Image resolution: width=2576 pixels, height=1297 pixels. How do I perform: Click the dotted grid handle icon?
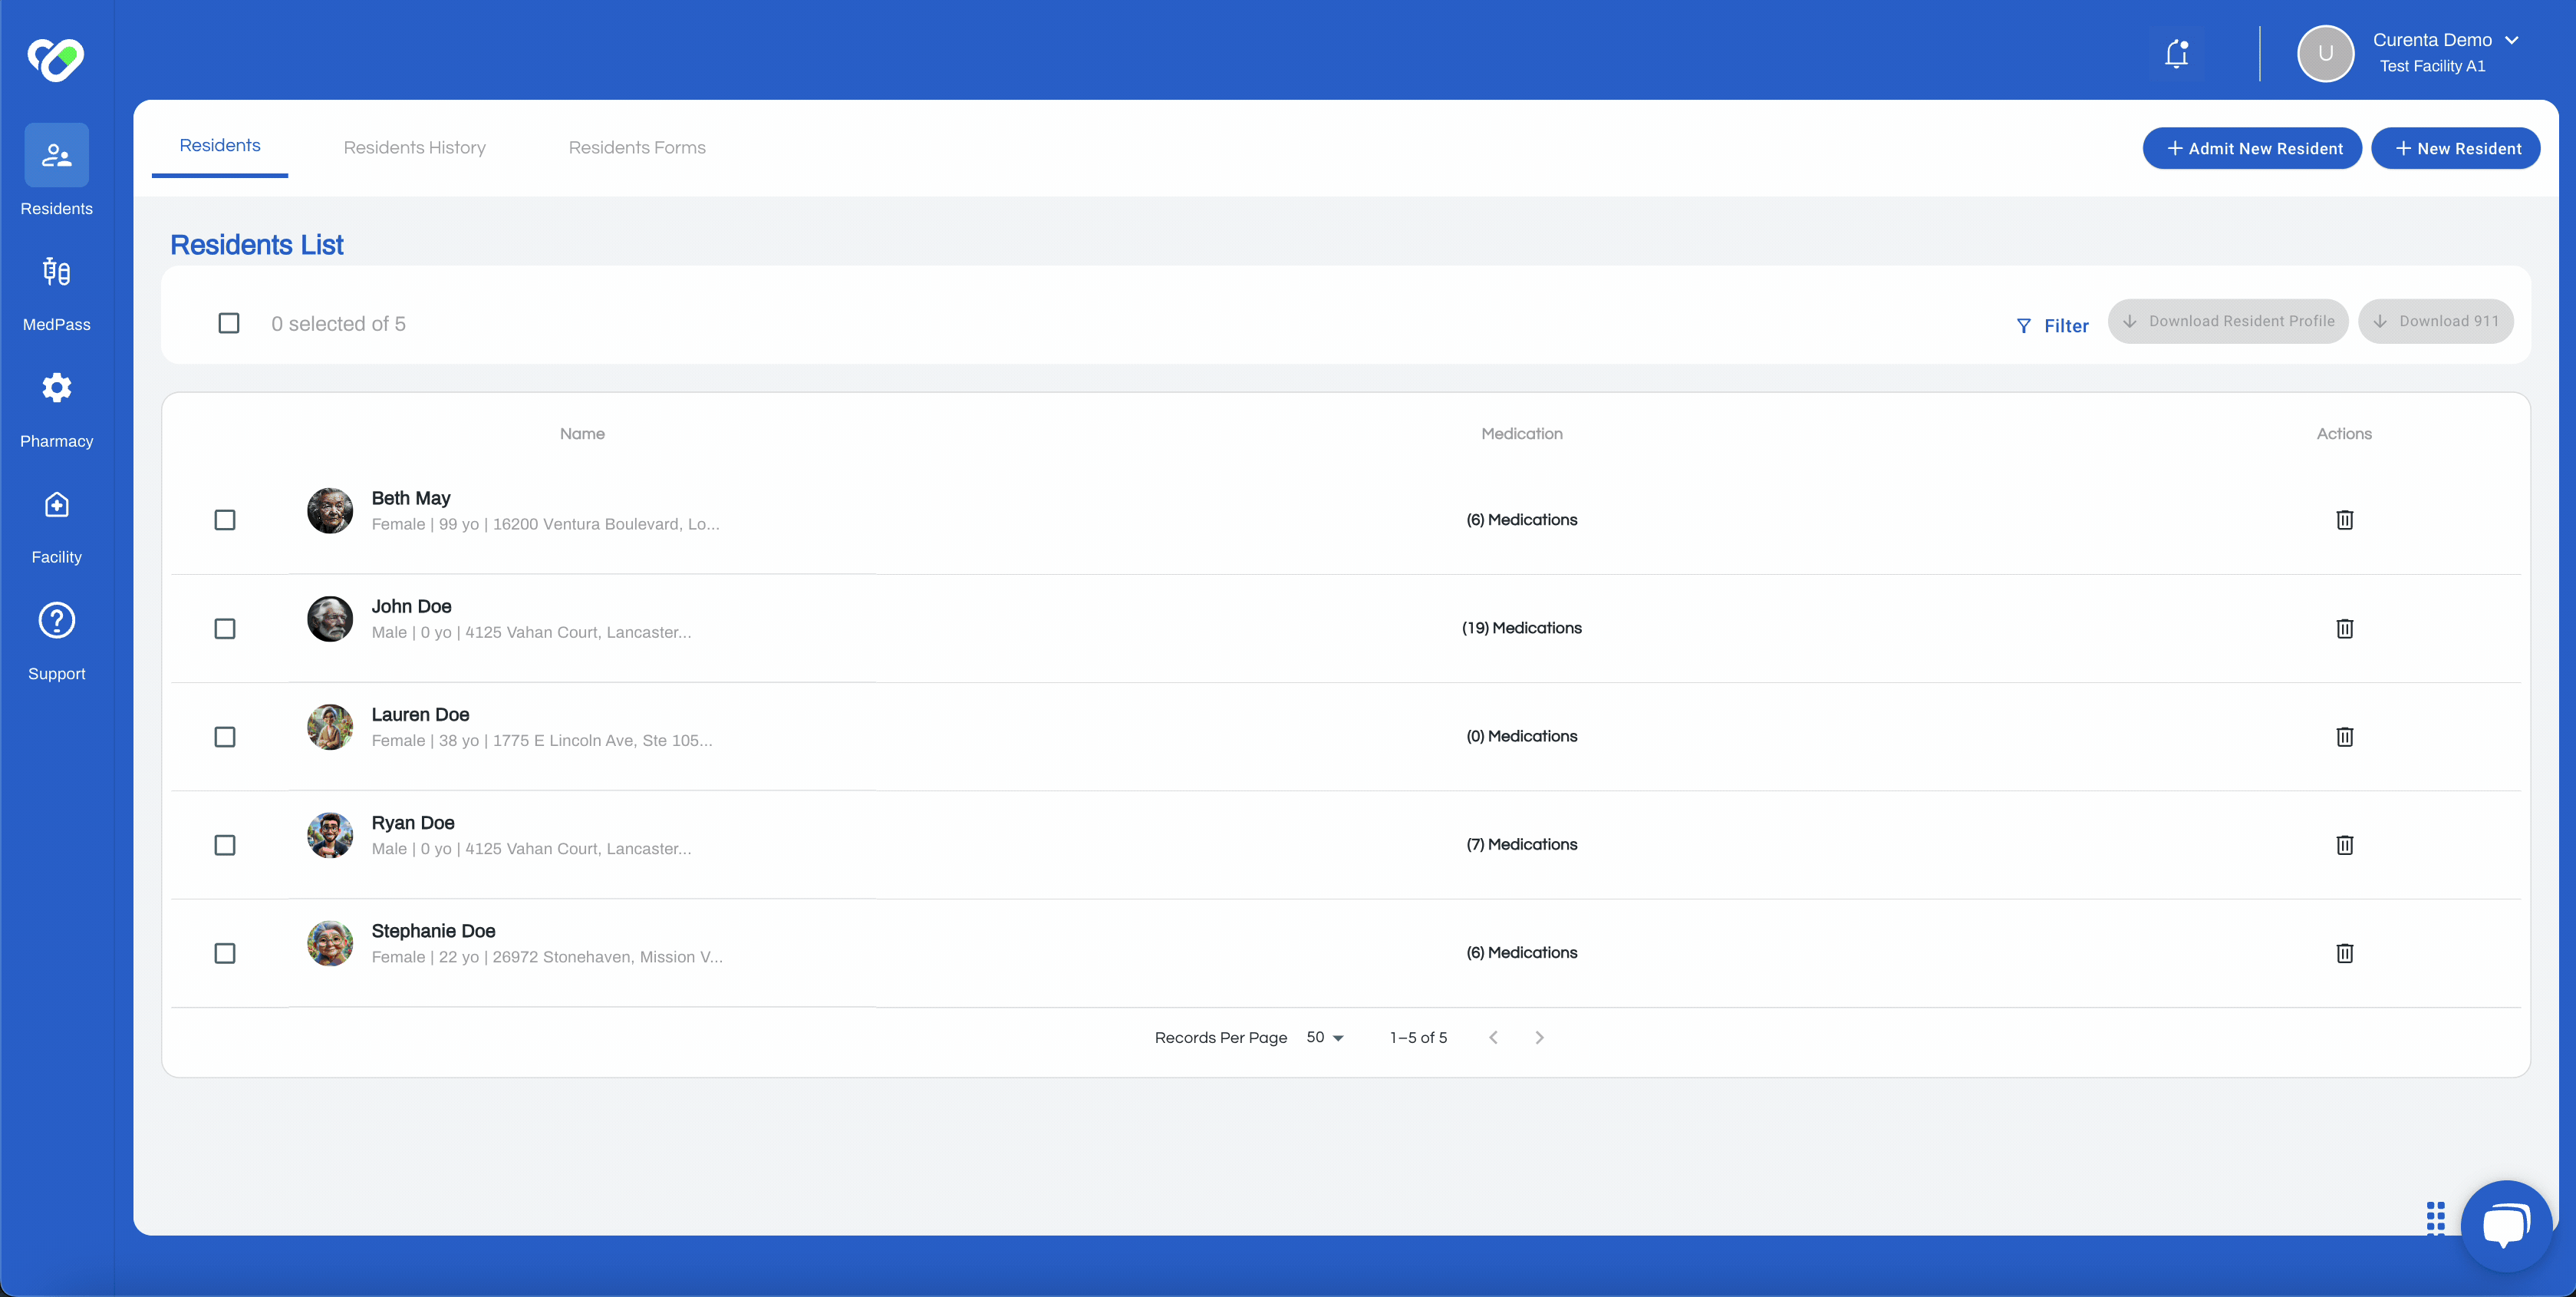point(2435,1218)
